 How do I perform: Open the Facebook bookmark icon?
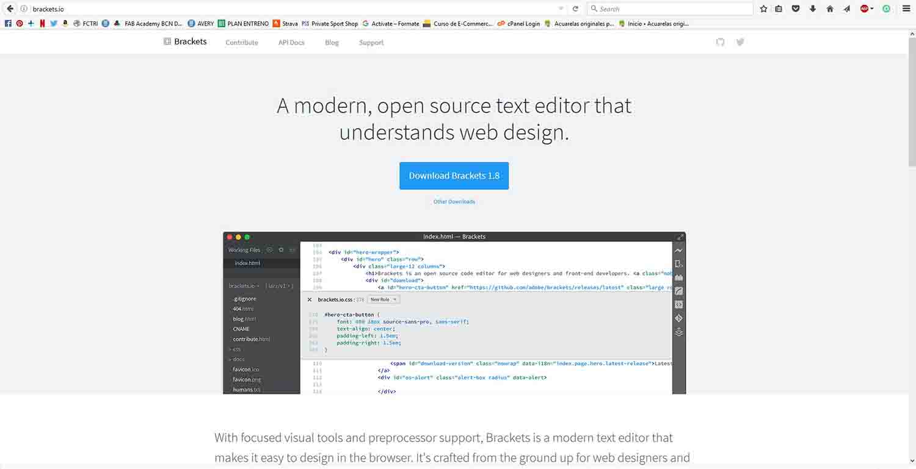pos(8,24)
